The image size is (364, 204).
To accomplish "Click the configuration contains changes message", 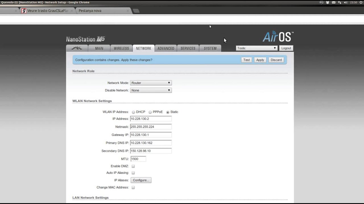I will coord(114,60).
